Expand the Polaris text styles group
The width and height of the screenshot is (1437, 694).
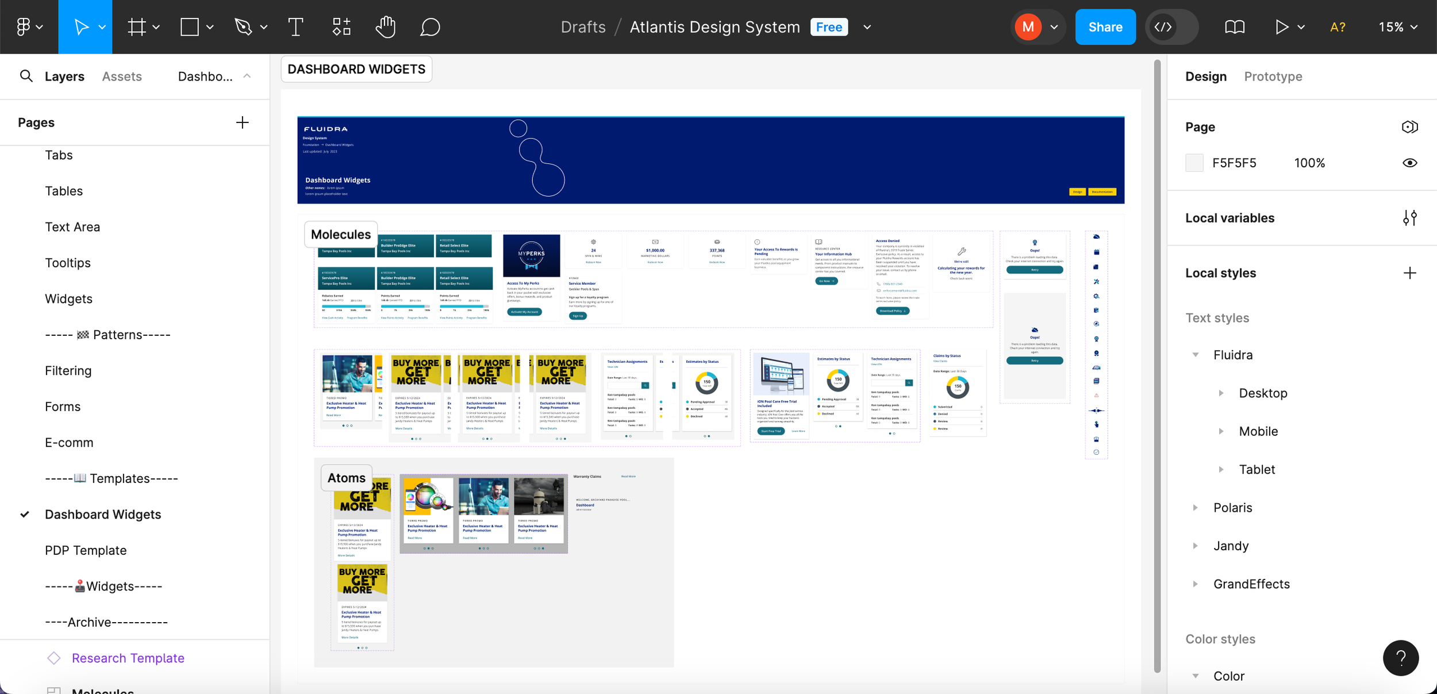pos(1196,508)
